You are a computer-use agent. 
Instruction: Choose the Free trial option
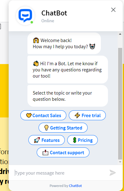pos(87,115)
